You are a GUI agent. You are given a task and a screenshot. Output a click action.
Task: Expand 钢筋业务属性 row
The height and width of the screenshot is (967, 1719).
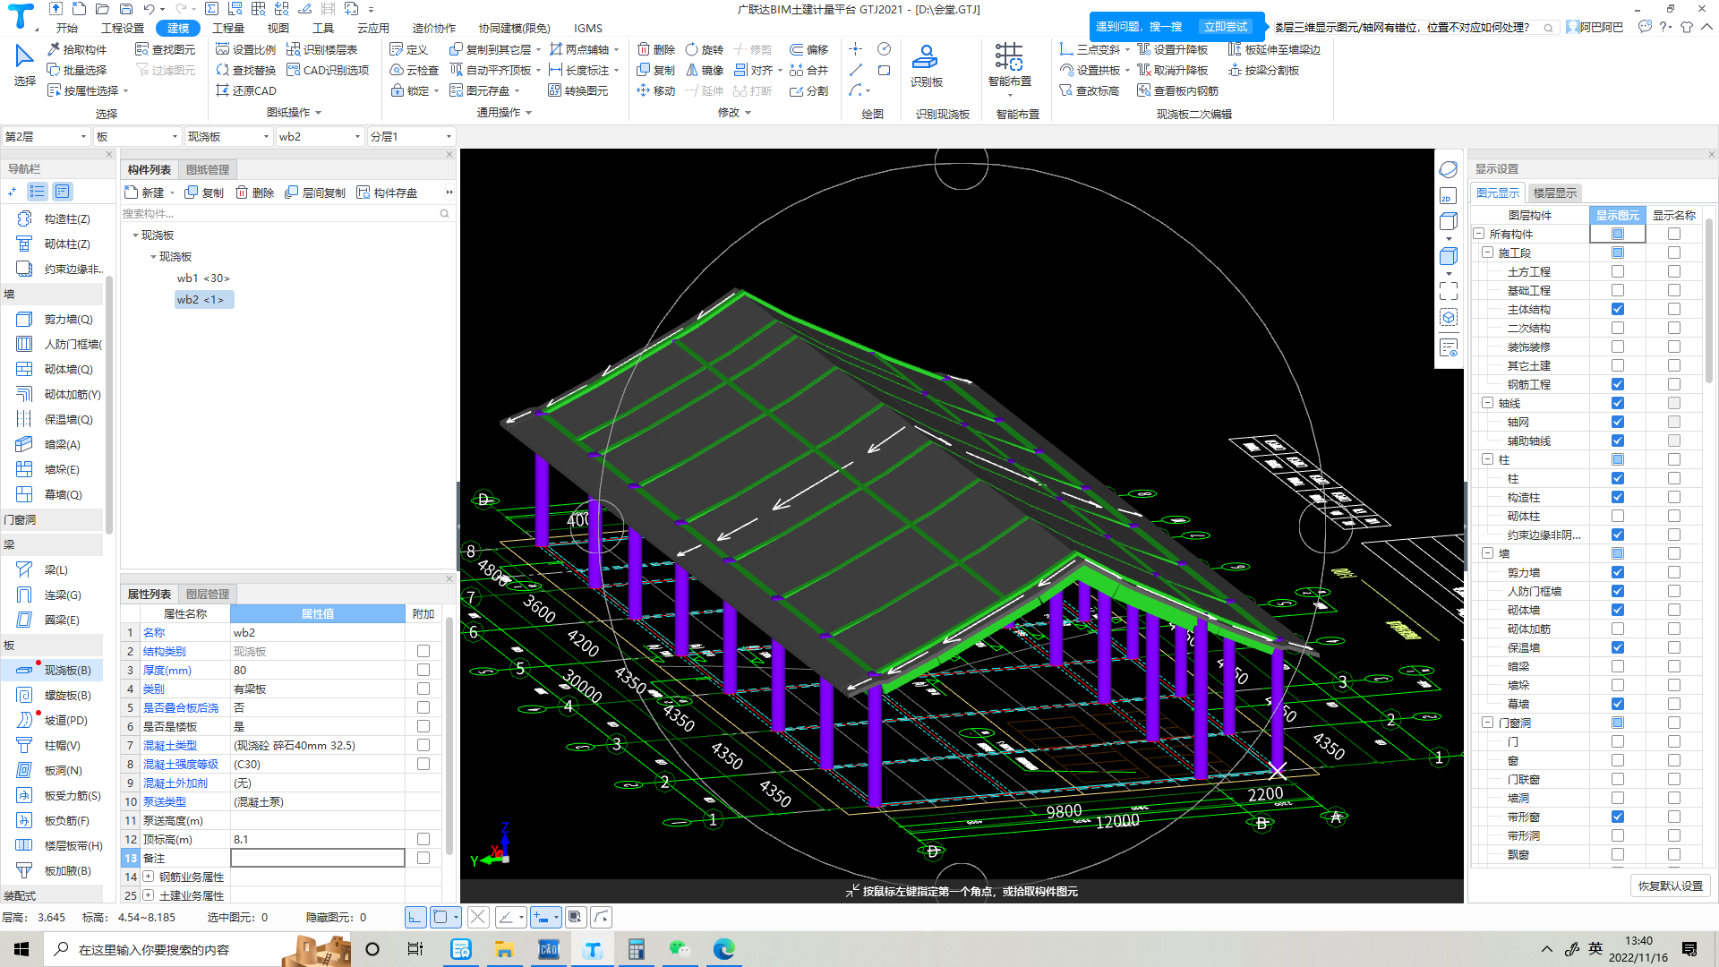point(149,877)
